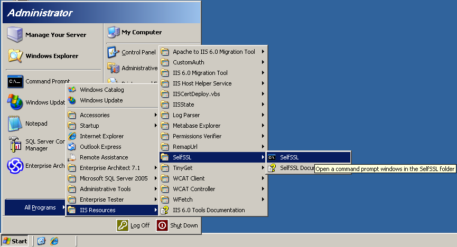Open the IIS 6.0 Tools Documentation icon
This screenshot has width=457, height=247.
tap(165, 210)
